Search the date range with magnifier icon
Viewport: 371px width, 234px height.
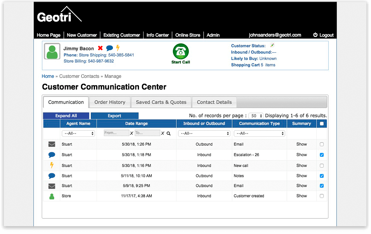169,134
